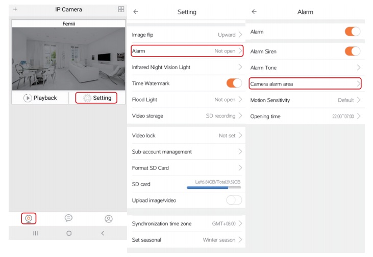Open Video lock setting
The height and width of the screenshot is (257, 373).
tap(186, 135)
